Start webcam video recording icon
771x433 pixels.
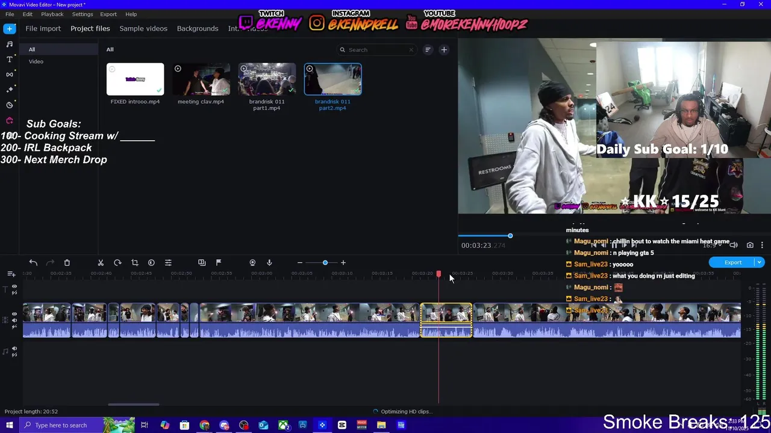[x=252, y=263]
